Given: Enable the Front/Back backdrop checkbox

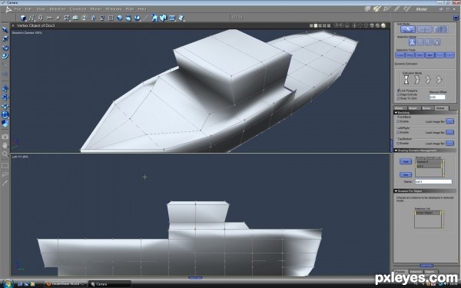Looking at the screenshot, I should (x=398, y=121).
